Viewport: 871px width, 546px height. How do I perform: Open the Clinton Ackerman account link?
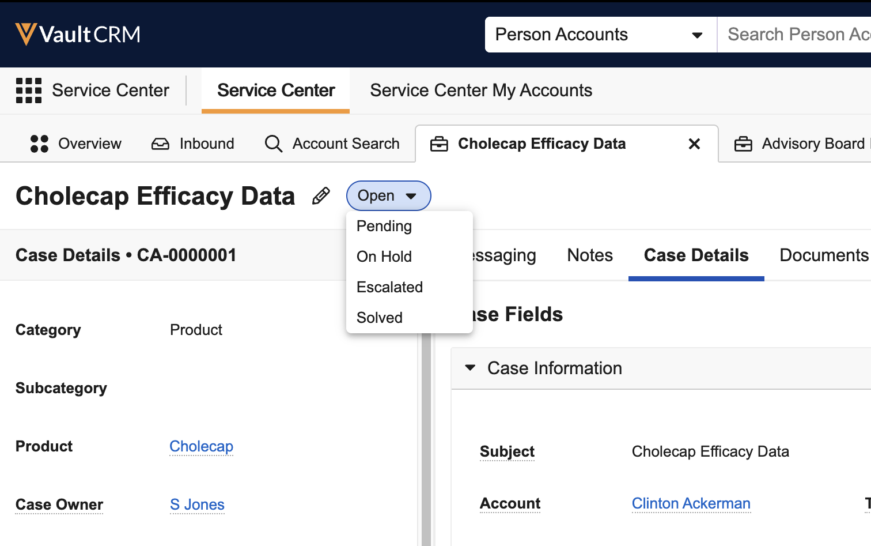pos(691,503)
